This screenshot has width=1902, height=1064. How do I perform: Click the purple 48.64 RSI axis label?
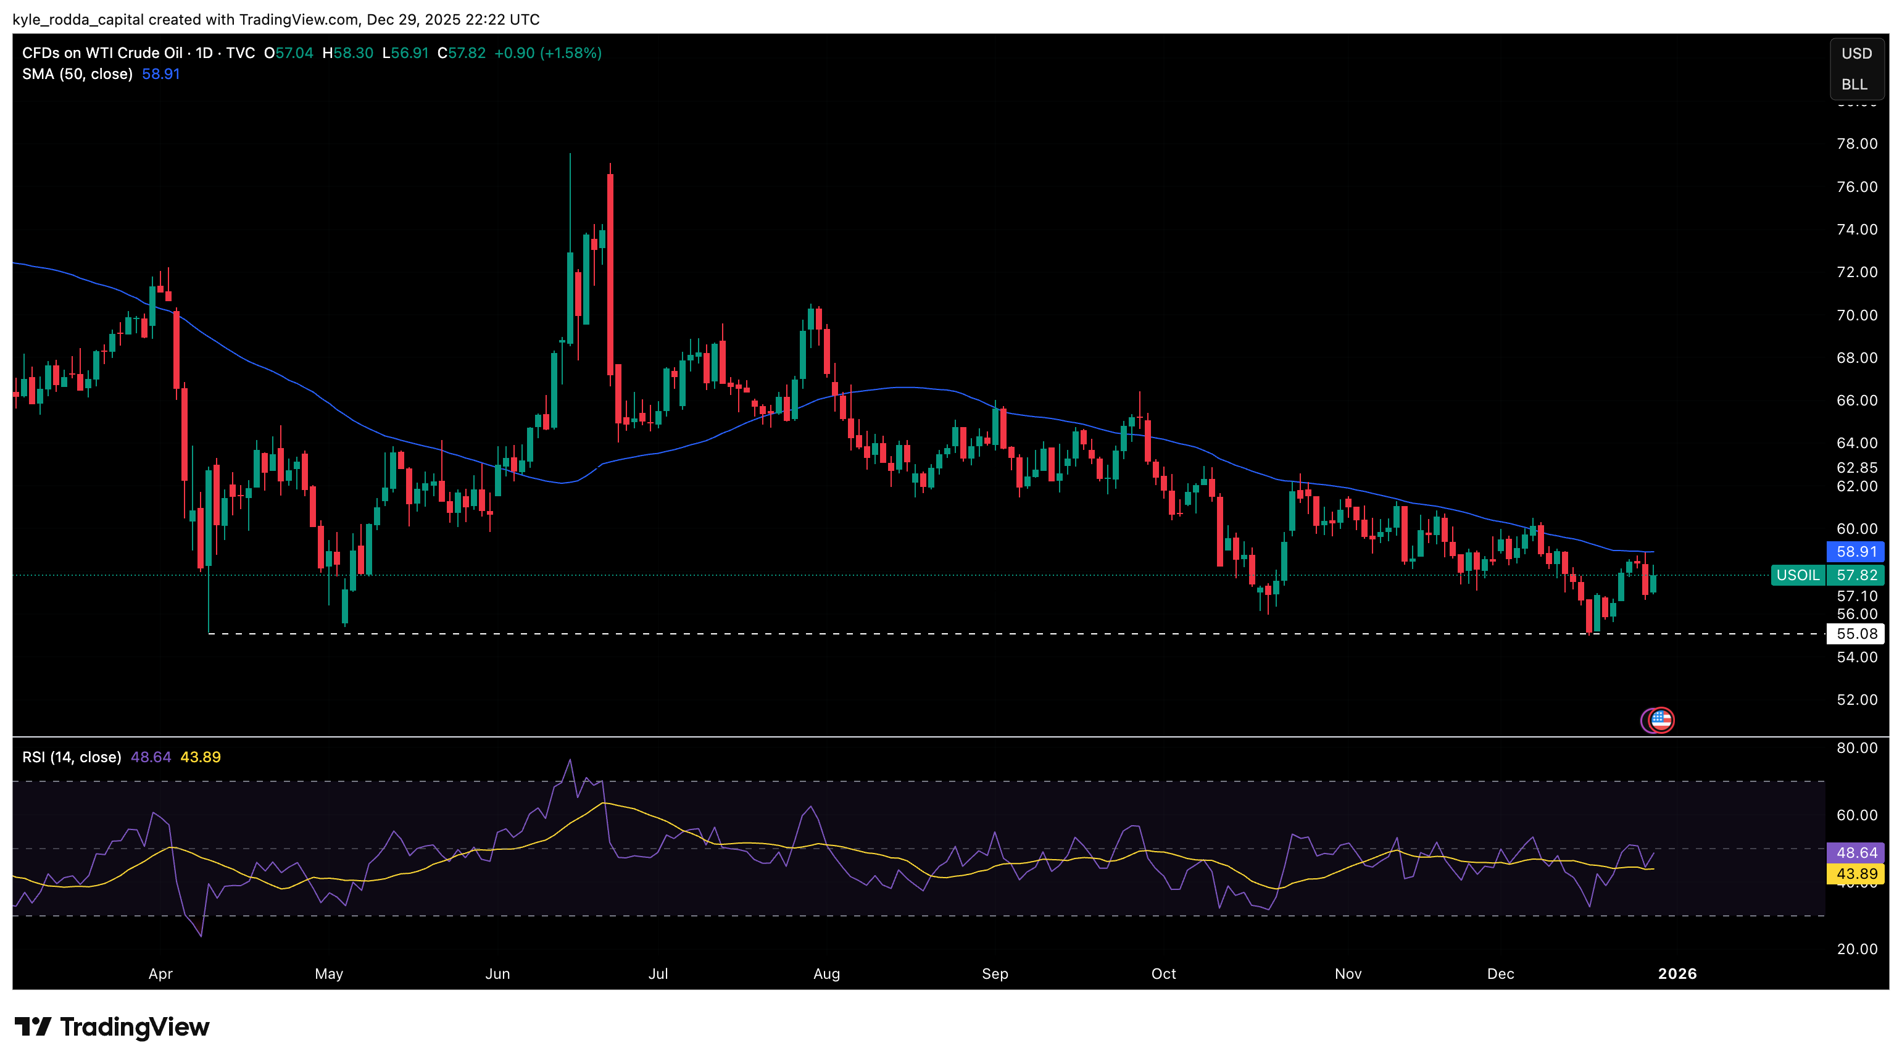point(1856,853)
